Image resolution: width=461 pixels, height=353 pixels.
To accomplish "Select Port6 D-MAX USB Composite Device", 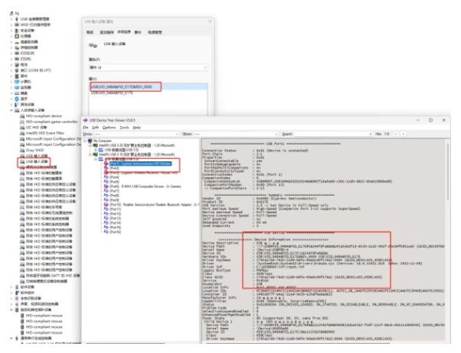I will [145, 186].
